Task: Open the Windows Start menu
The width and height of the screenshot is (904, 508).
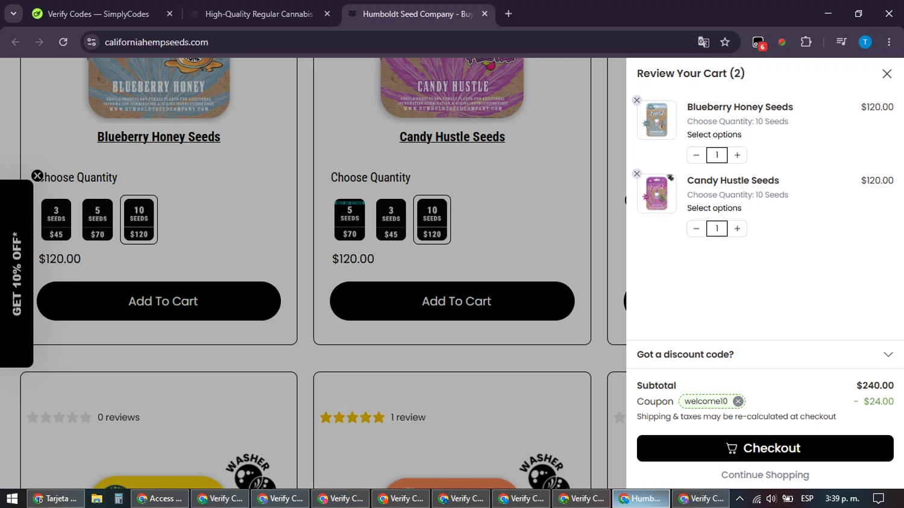Action: click(x=12, y=498)
